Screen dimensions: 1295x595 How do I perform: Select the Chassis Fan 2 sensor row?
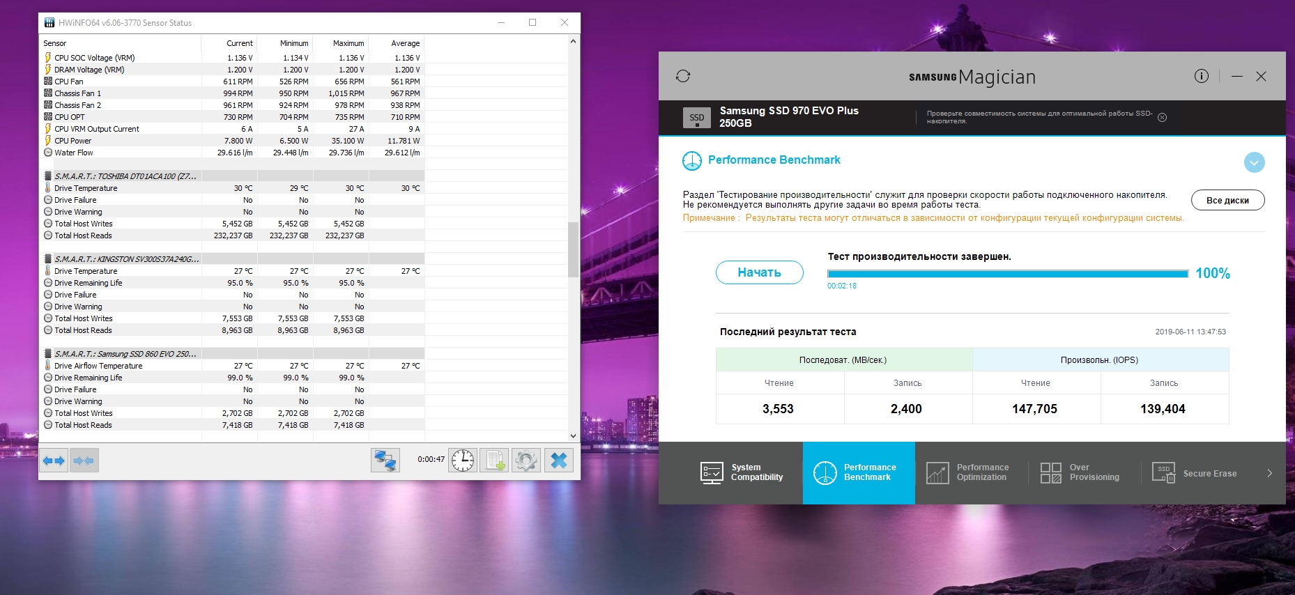tap(233, 105)
